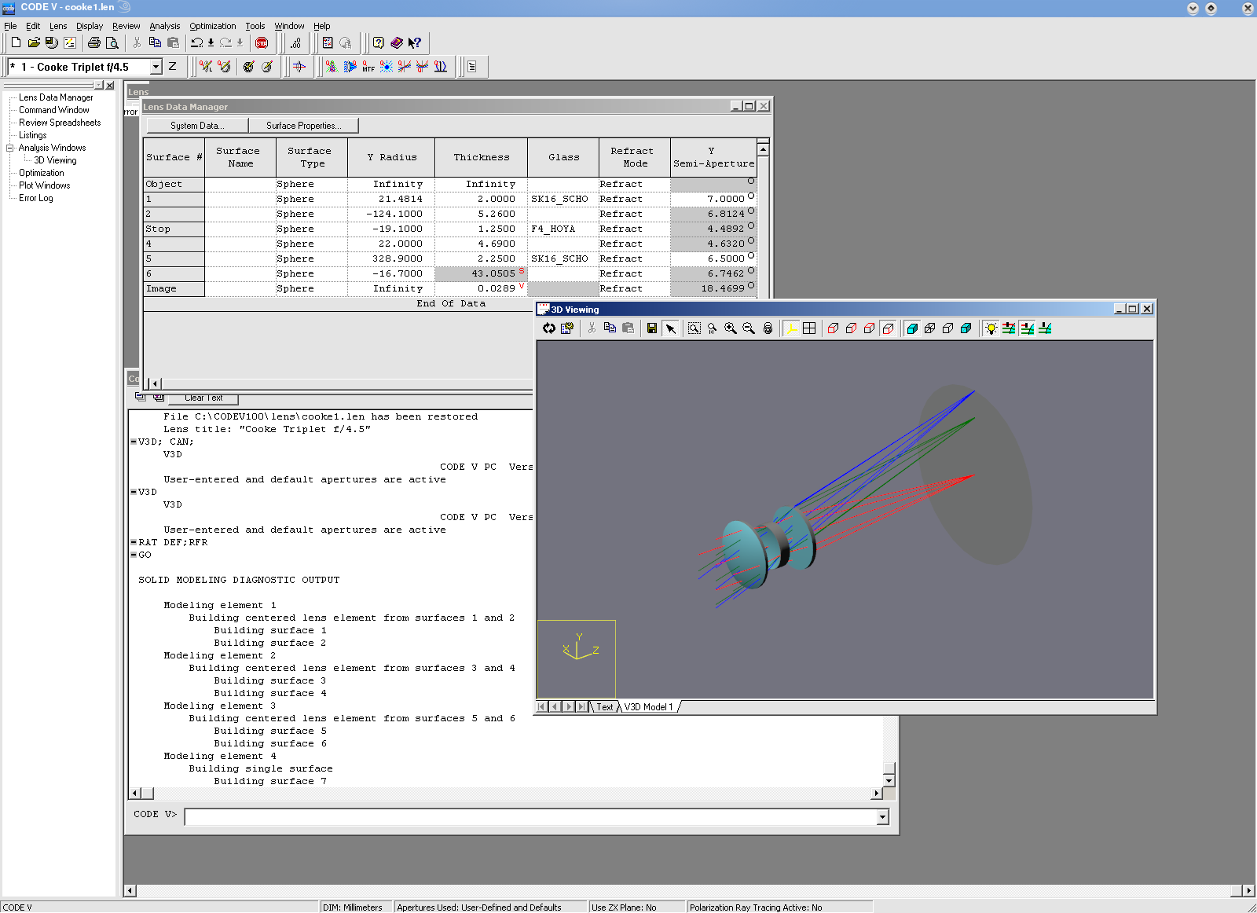This screenshot has width=1257, height=913.
Task: Switch to the V3D Model 1 tab
Action: [x=650, y=706]
